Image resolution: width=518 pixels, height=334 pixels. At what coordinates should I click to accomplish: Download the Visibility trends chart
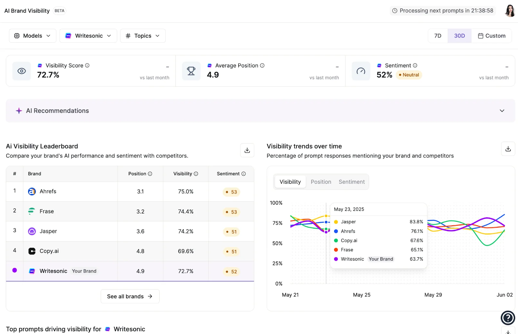508,149
